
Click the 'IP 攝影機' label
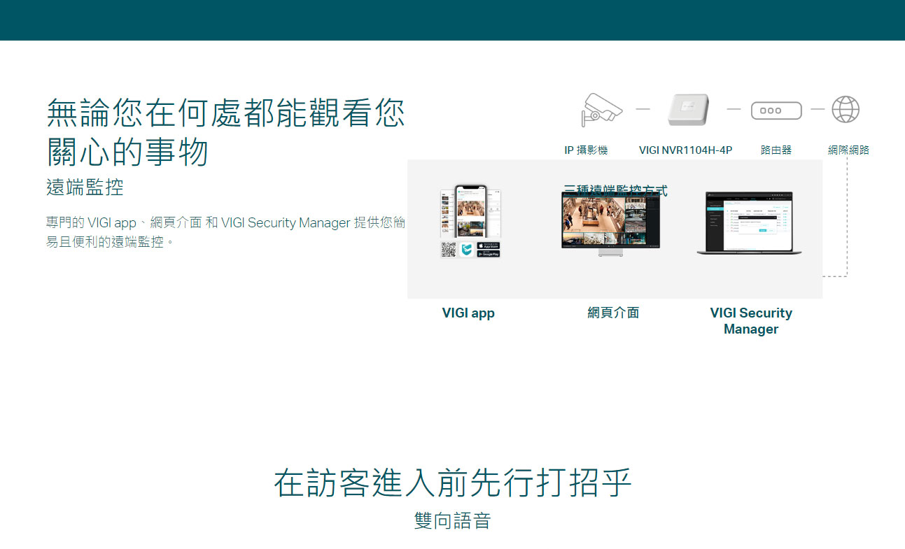(x=586, y=150)
